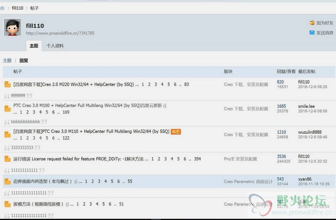Open fill110 breadcrumb link
The height and width of the screenshot is (220, 336).
[x=18, y=8]
